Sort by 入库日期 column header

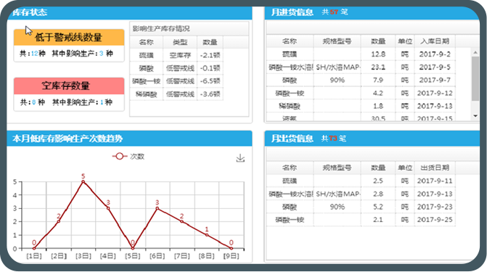(x=435, y=41)
